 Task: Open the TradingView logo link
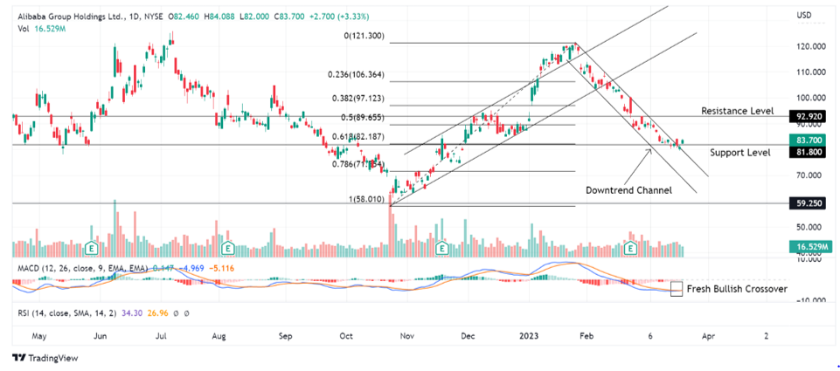pos(45,358)
